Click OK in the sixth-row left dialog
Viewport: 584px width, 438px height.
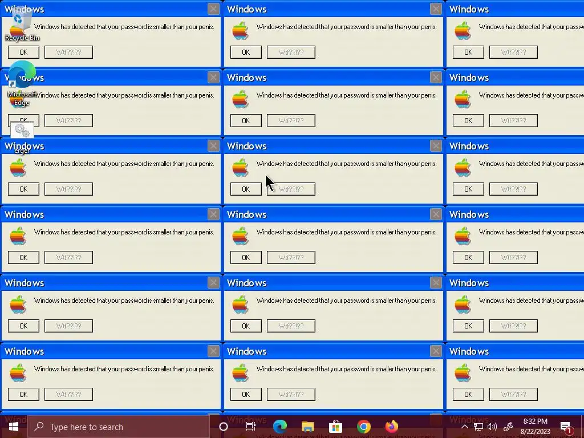[23, 395]
